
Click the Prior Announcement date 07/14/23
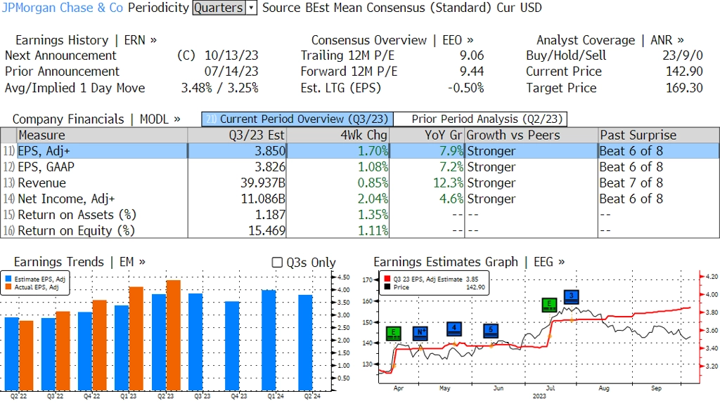pos(231,72)
